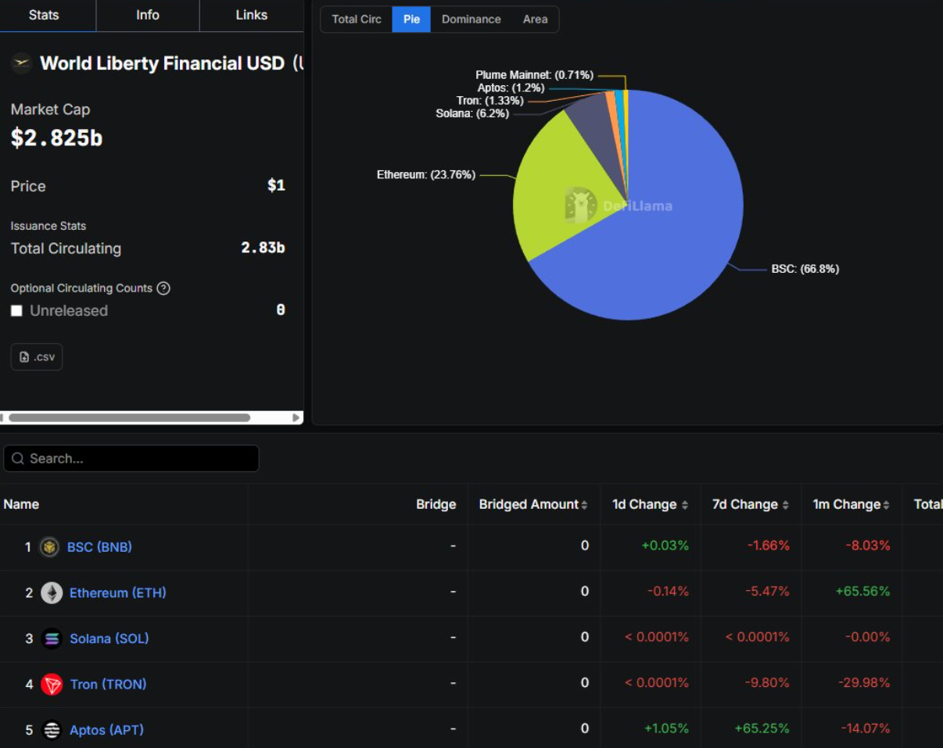This screenshot has height=748, width=943.
Task: Open the Ethereum (ETH) chain link
Action: coord(117,593)
